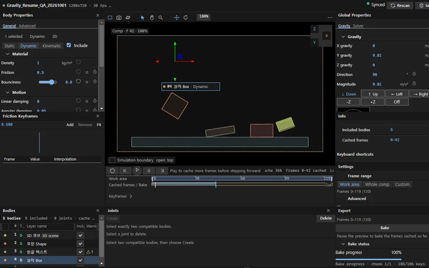Reset Bounciness with its revert icon

coord(78,81)
